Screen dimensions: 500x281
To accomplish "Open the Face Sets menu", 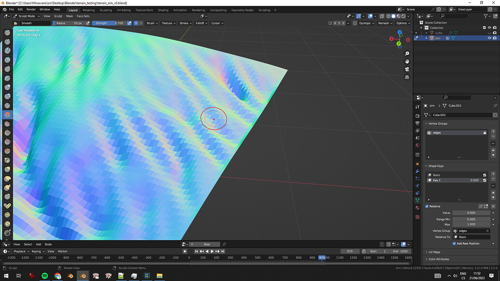I will pos(83,16).
